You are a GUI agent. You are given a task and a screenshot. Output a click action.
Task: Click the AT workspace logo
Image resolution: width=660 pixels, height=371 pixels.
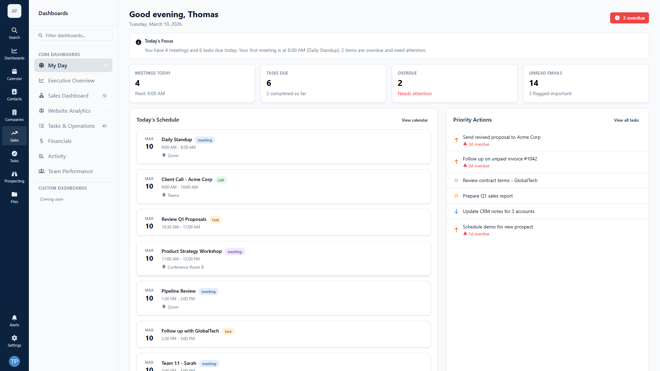tap(14, 11)
